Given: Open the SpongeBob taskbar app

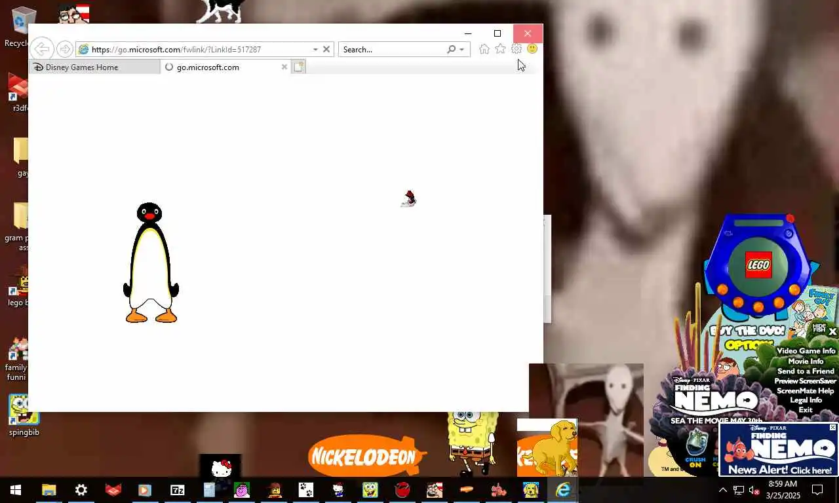Looking at the screenshot, I should (370, 490).
